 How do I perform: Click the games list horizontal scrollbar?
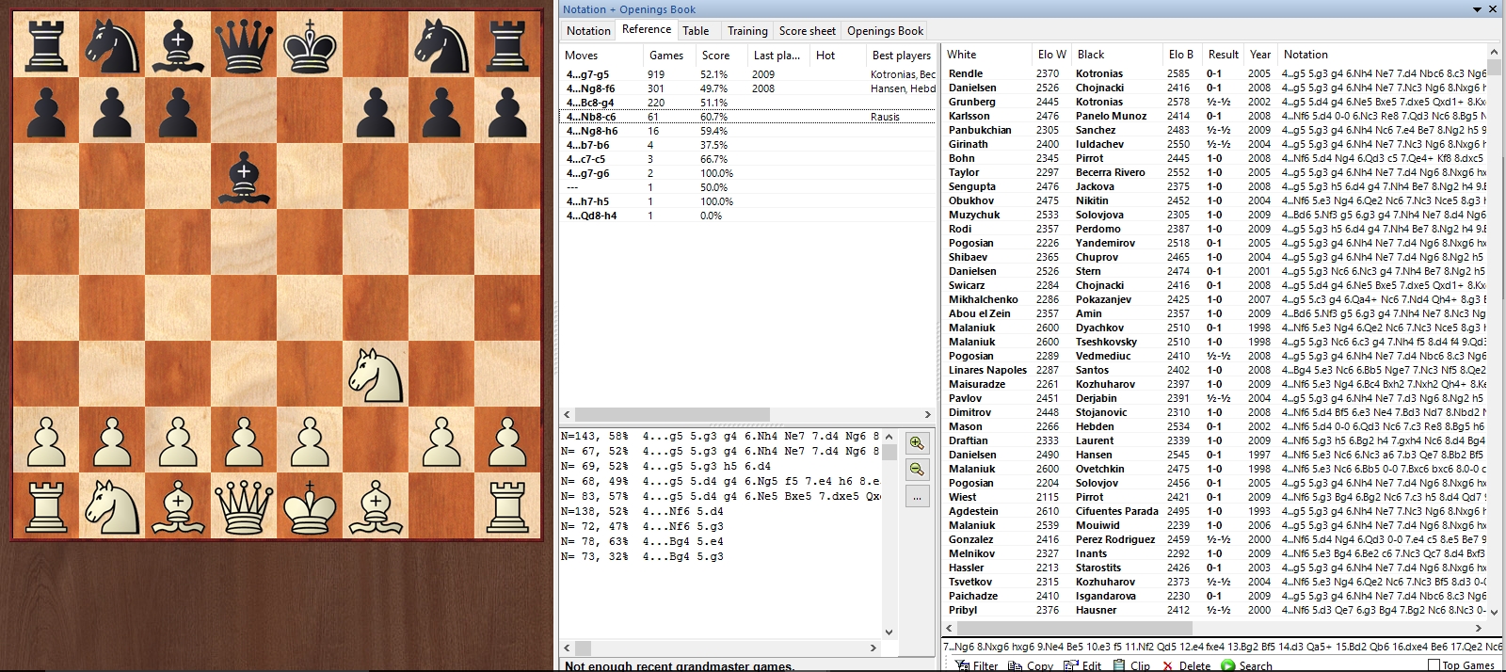(1074, 628)
